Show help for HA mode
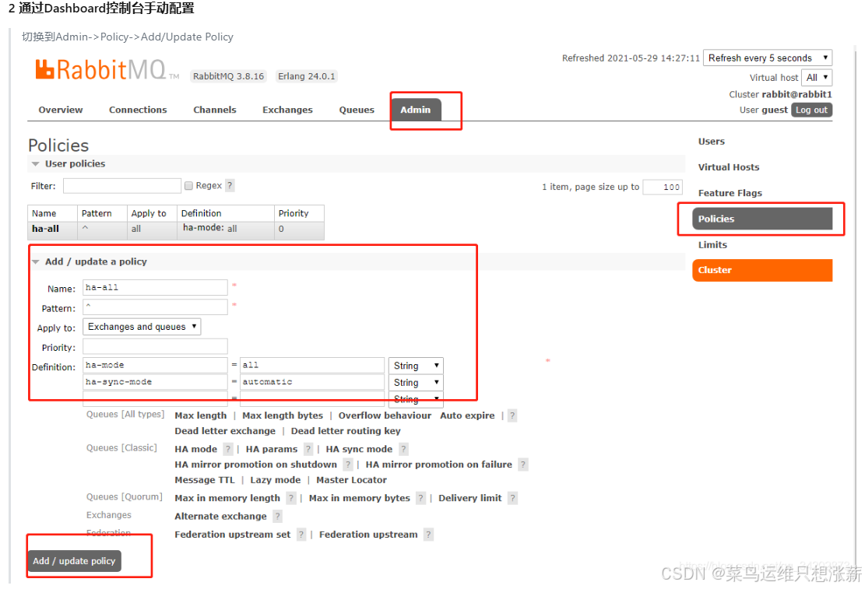865x589 pixels. [x=227, y=450]
